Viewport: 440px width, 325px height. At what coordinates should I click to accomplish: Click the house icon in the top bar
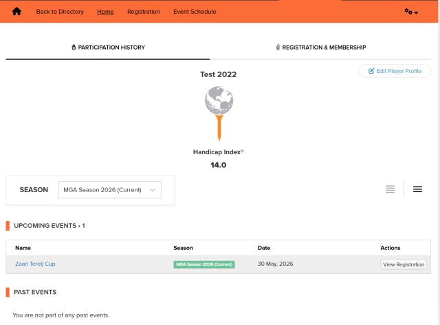(17, 12)
